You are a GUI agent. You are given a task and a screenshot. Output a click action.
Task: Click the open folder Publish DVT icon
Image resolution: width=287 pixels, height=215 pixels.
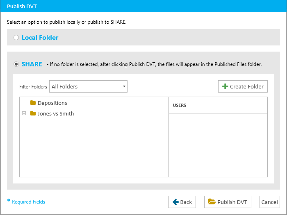(212, 201)
